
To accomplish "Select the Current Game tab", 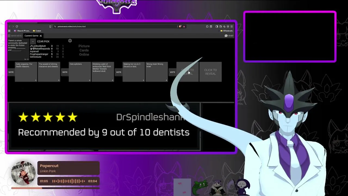I will [31, 36].
